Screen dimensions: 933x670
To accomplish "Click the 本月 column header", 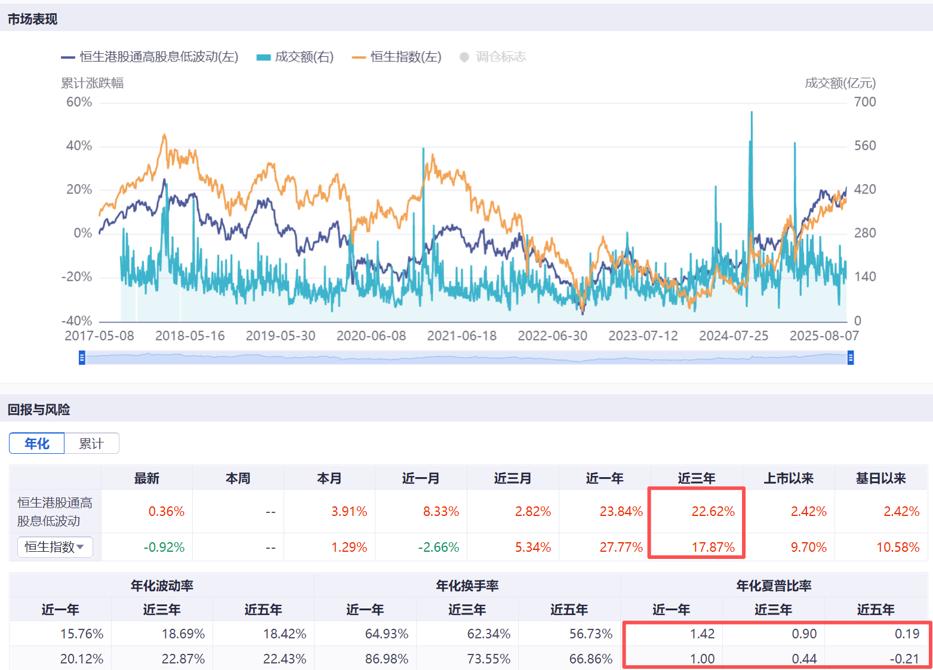I will (330, 478).
